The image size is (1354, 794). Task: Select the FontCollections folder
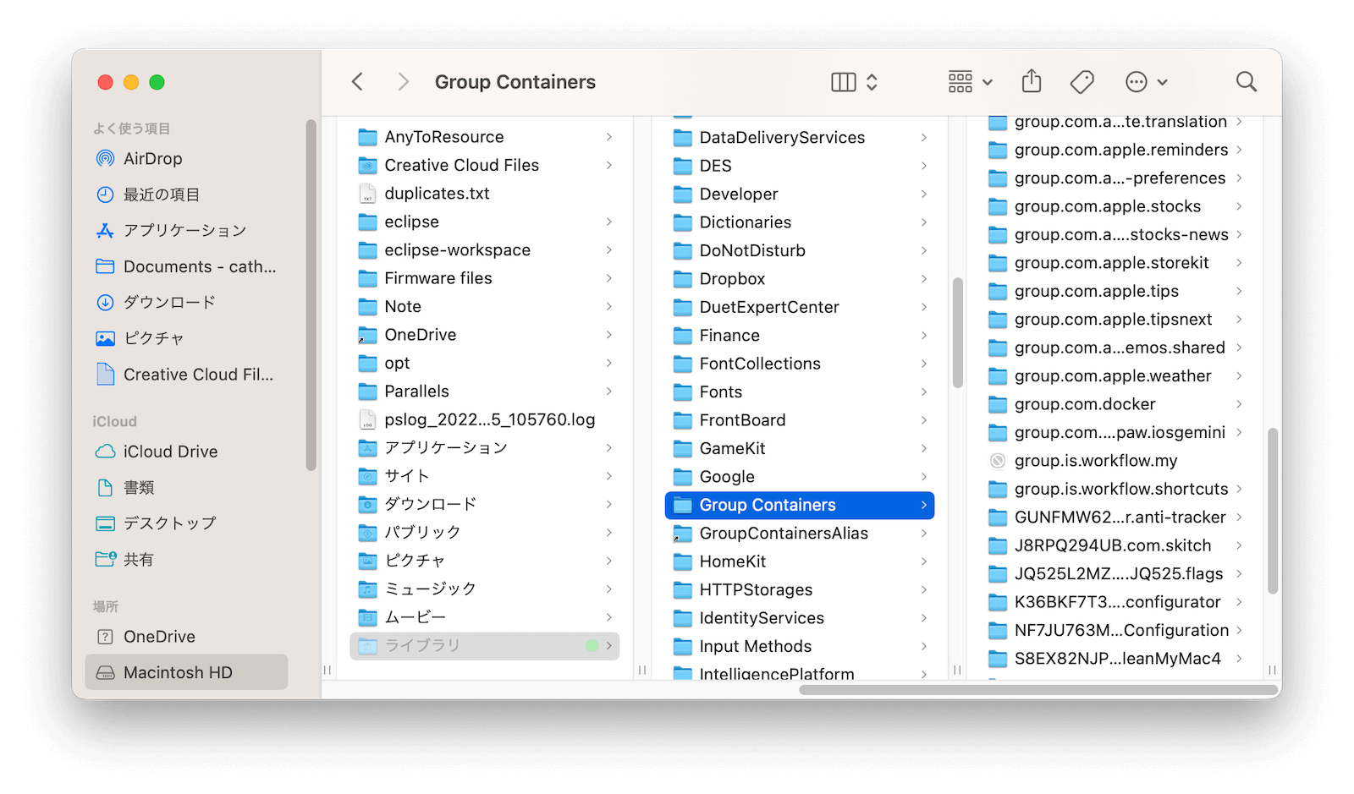[799, 364]
